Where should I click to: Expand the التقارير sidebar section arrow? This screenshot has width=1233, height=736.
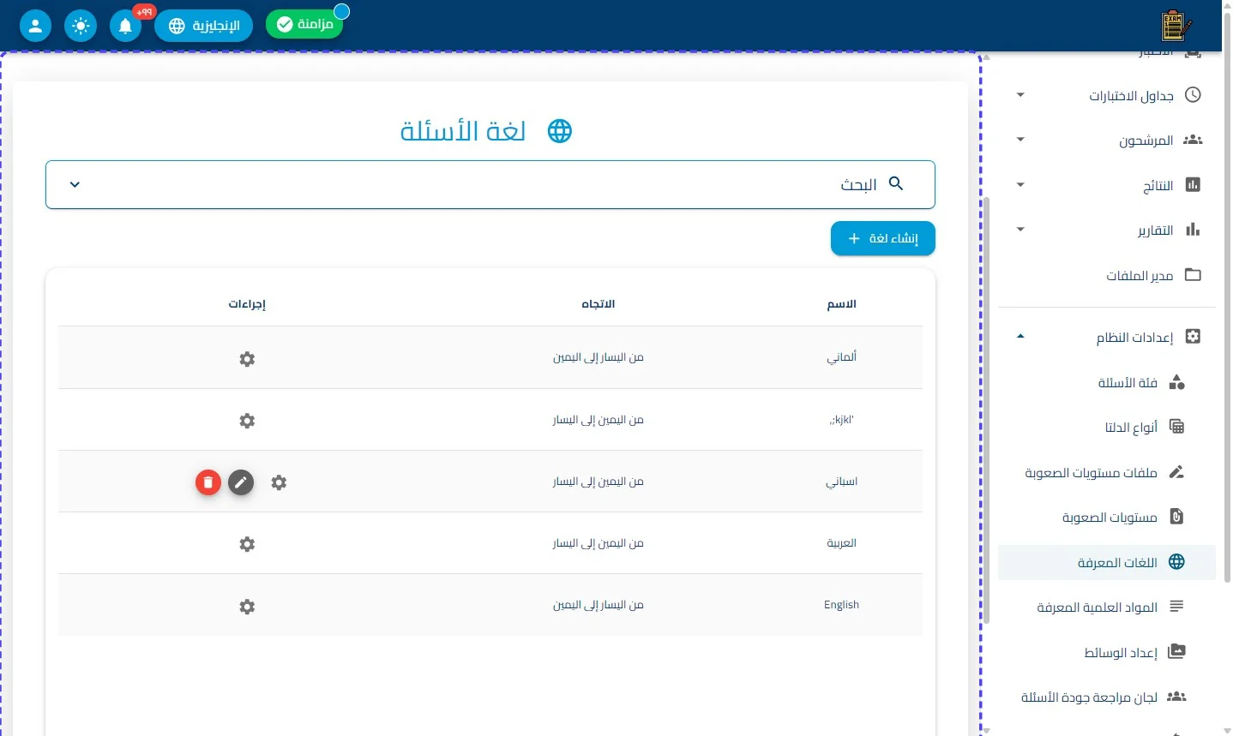click(1020, 229)
